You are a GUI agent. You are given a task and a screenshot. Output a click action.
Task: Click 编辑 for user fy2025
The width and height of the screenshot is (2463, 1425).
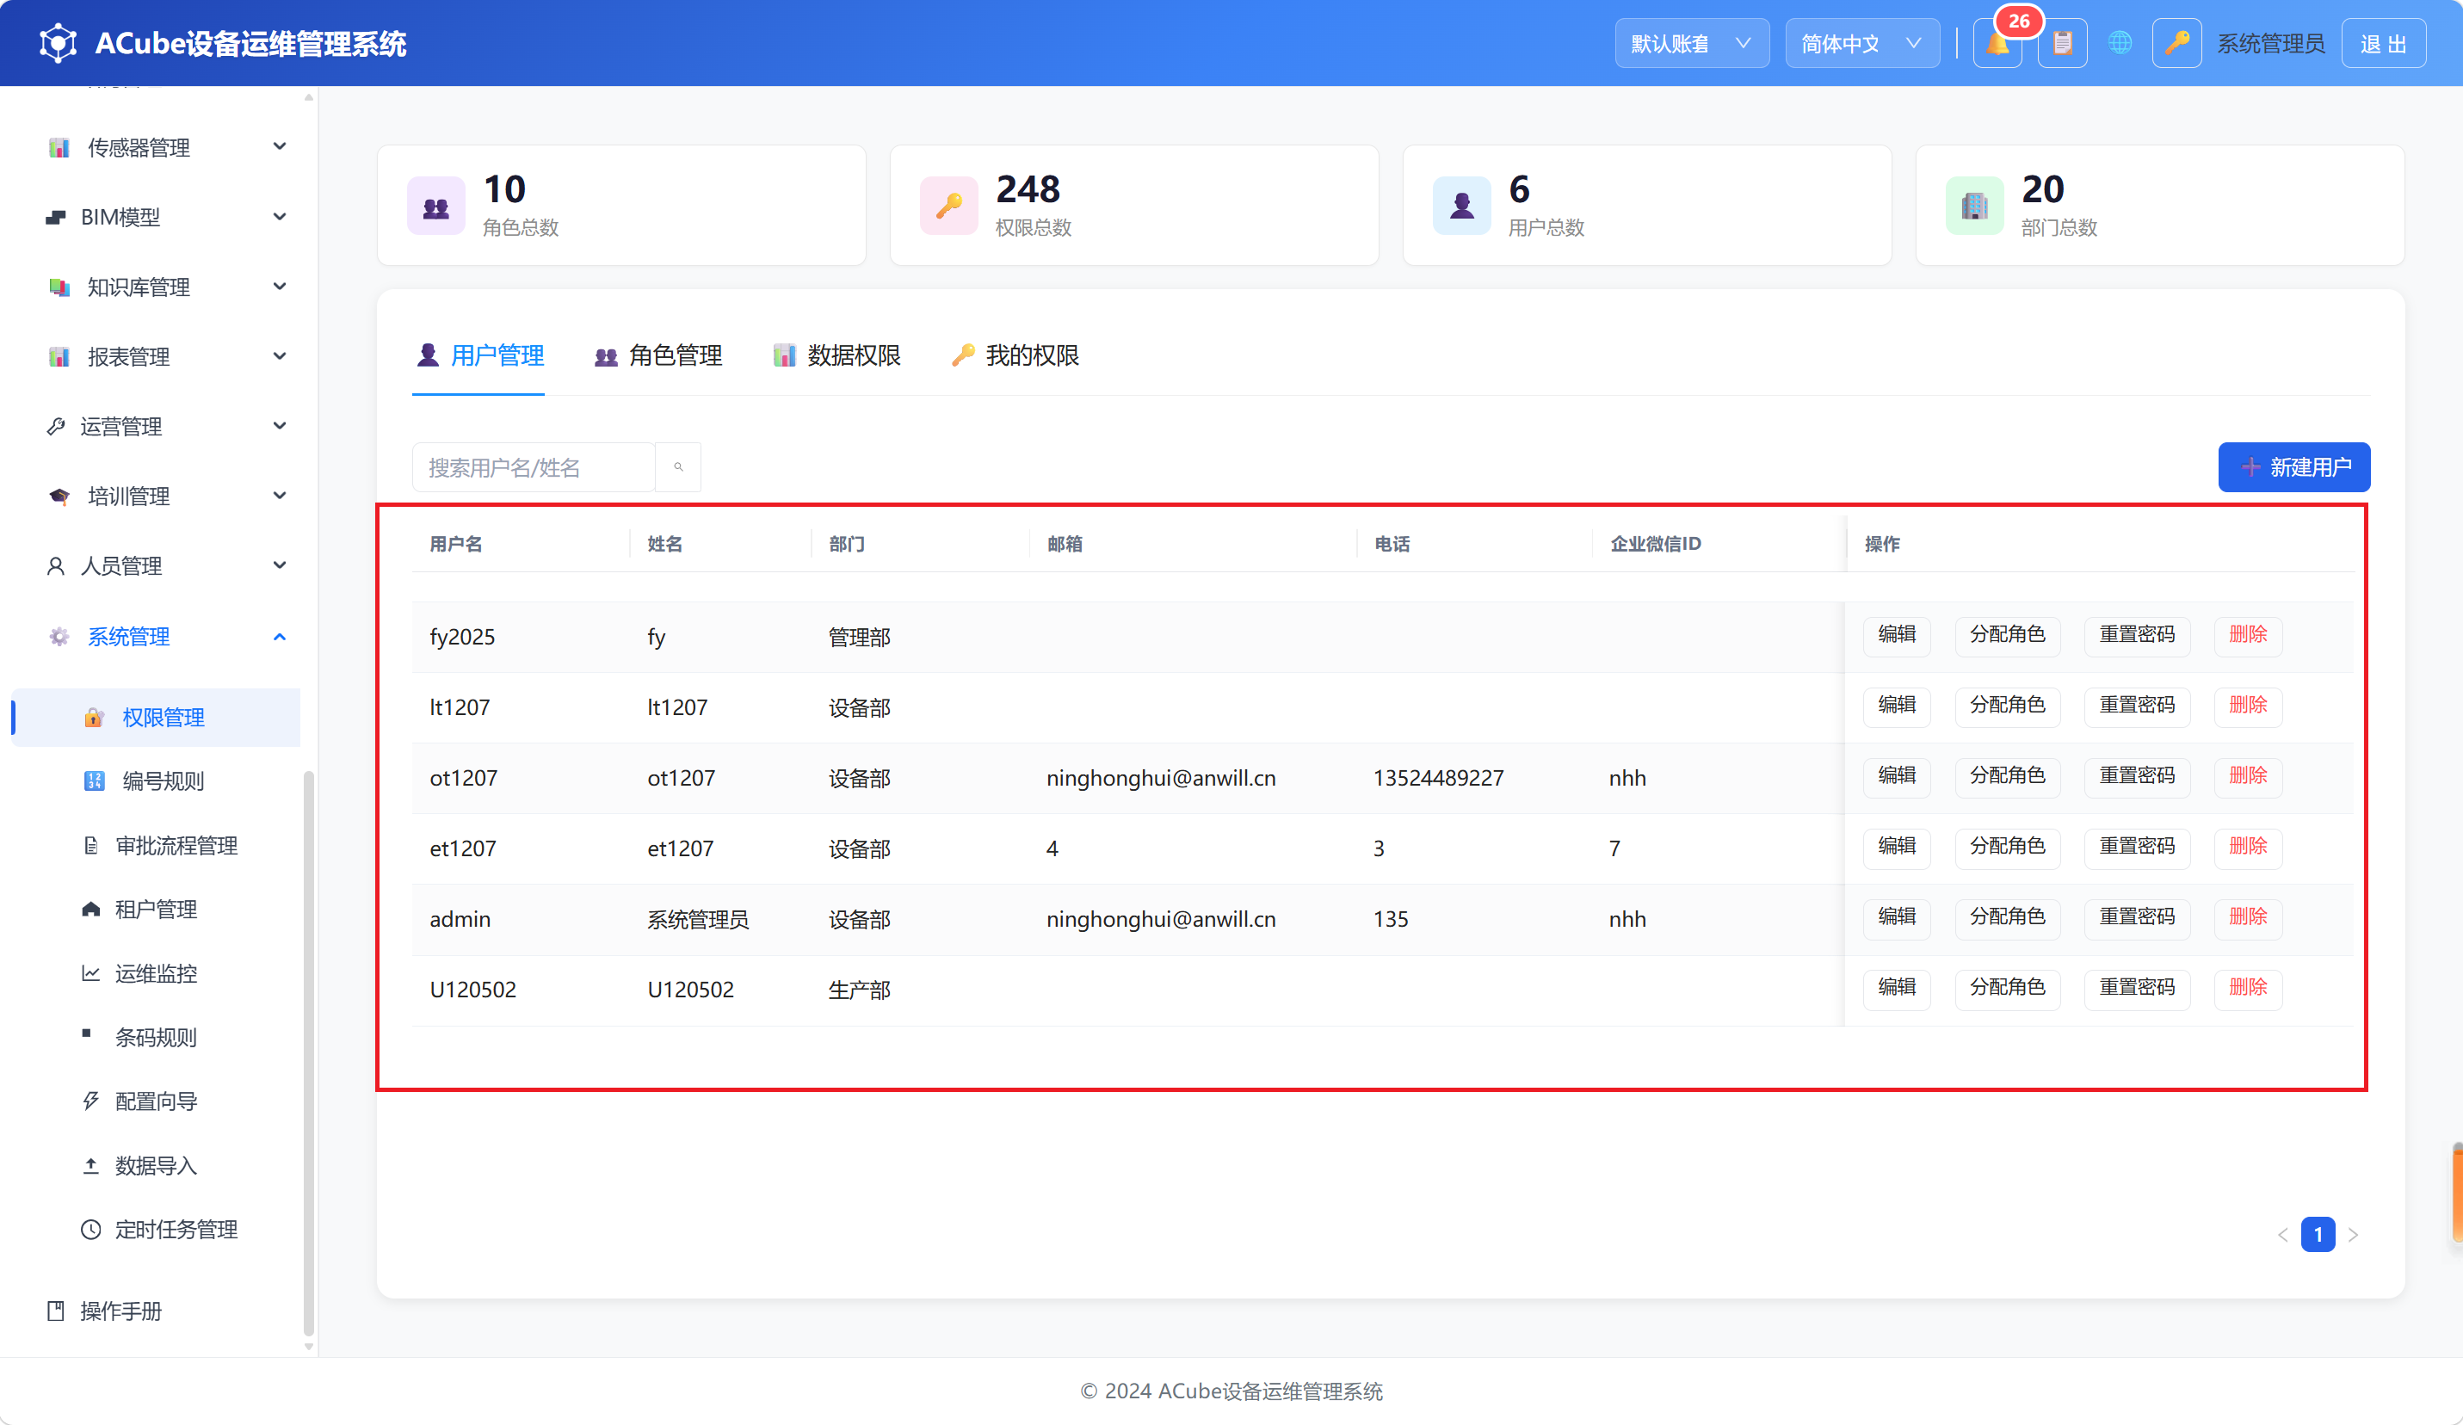[x=1896, y=635]
